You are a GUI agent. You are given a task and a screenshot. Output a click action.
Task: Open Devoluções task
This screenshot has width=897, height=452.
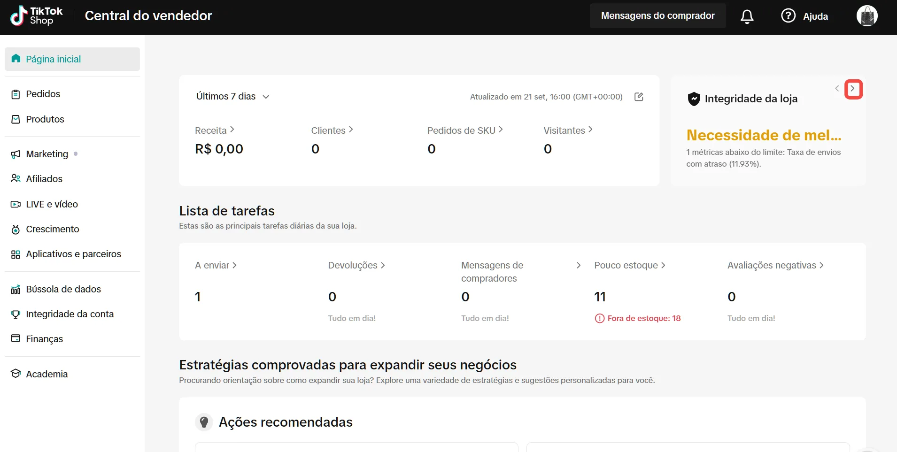356,265
